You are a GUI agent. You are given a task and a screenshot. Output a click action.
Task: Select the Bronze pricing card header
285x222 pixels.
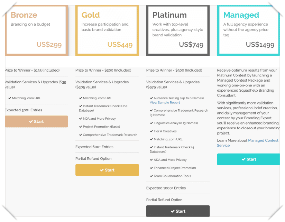pos(37,30)
